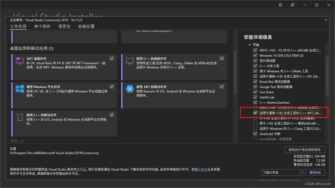Switch to the 单个组件 tab

(42, 26)
